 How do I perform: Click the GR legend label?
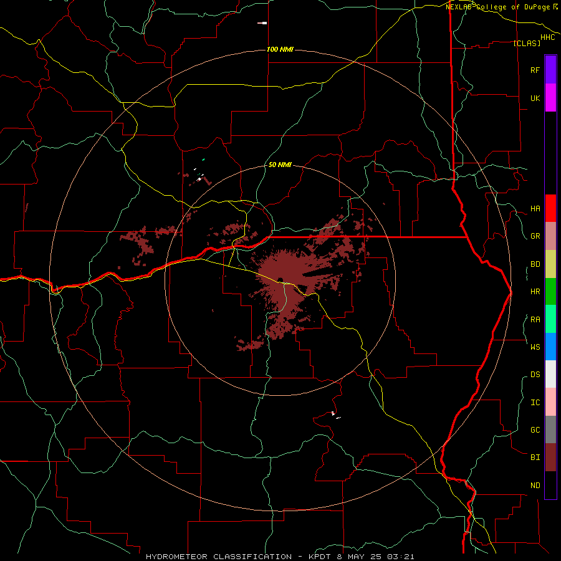[x=535, y=236]
